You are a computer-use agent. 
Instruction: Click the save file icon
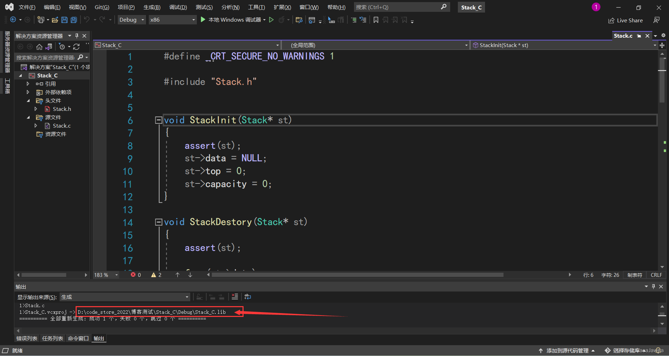pyautogui.click(x=64, y=20)
